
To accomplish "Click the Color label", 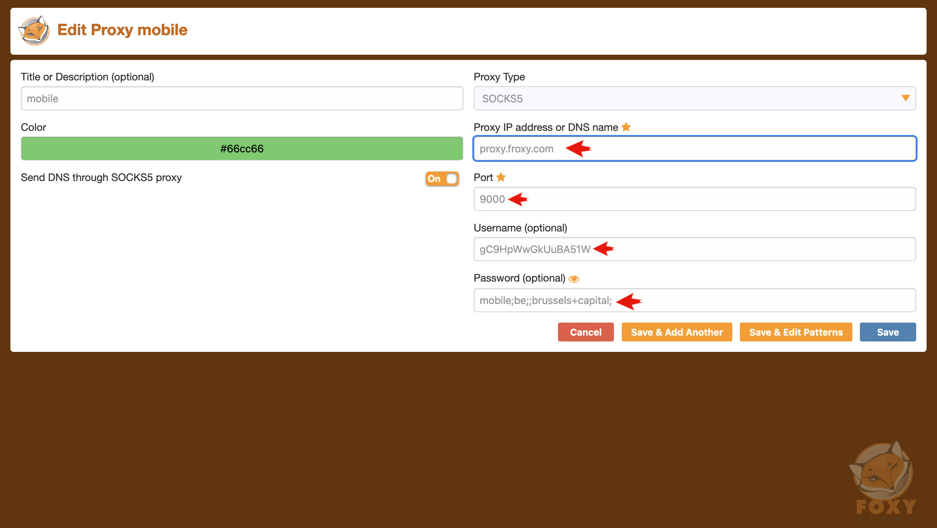I will pyautogui.click(x=34, y=127).
